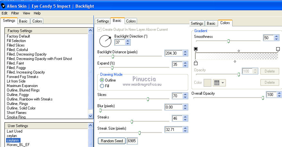Open the color grid palette picker
Viewport: 282px width, 147px height.
pos(219,83)
